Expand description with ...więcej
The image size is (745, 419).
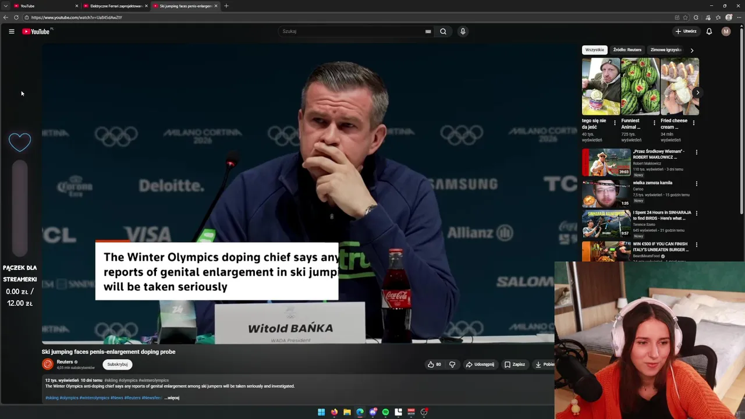(x=172, y=398)
